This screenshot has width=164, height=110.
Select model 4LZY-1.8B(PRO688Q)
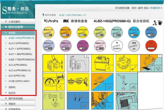tap(20, 54)
